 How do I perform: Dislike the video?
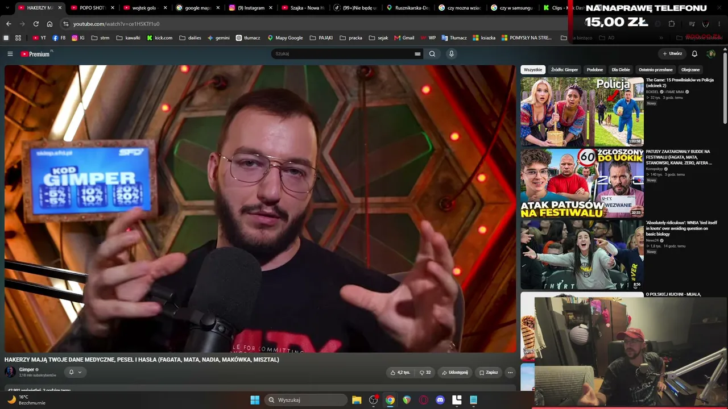point(425,373)
